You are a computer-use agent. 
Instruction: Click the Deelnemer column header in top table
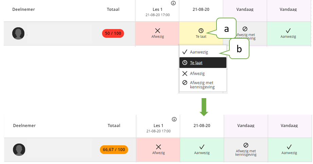click(x=23, y=10)
